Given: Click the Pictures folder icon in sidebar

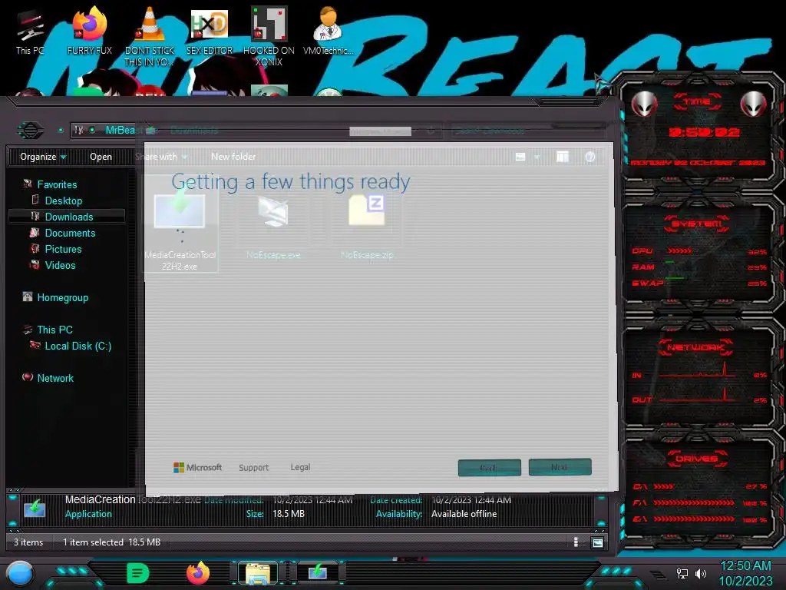Looking at the screenshot, I should tap(35, 249).
